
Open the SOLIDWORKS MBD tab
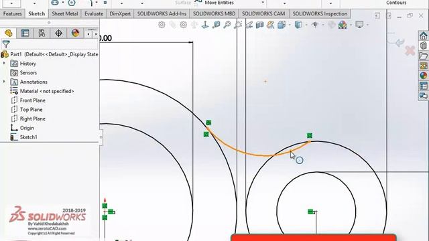pyautogui.click(x=214, y=13)
